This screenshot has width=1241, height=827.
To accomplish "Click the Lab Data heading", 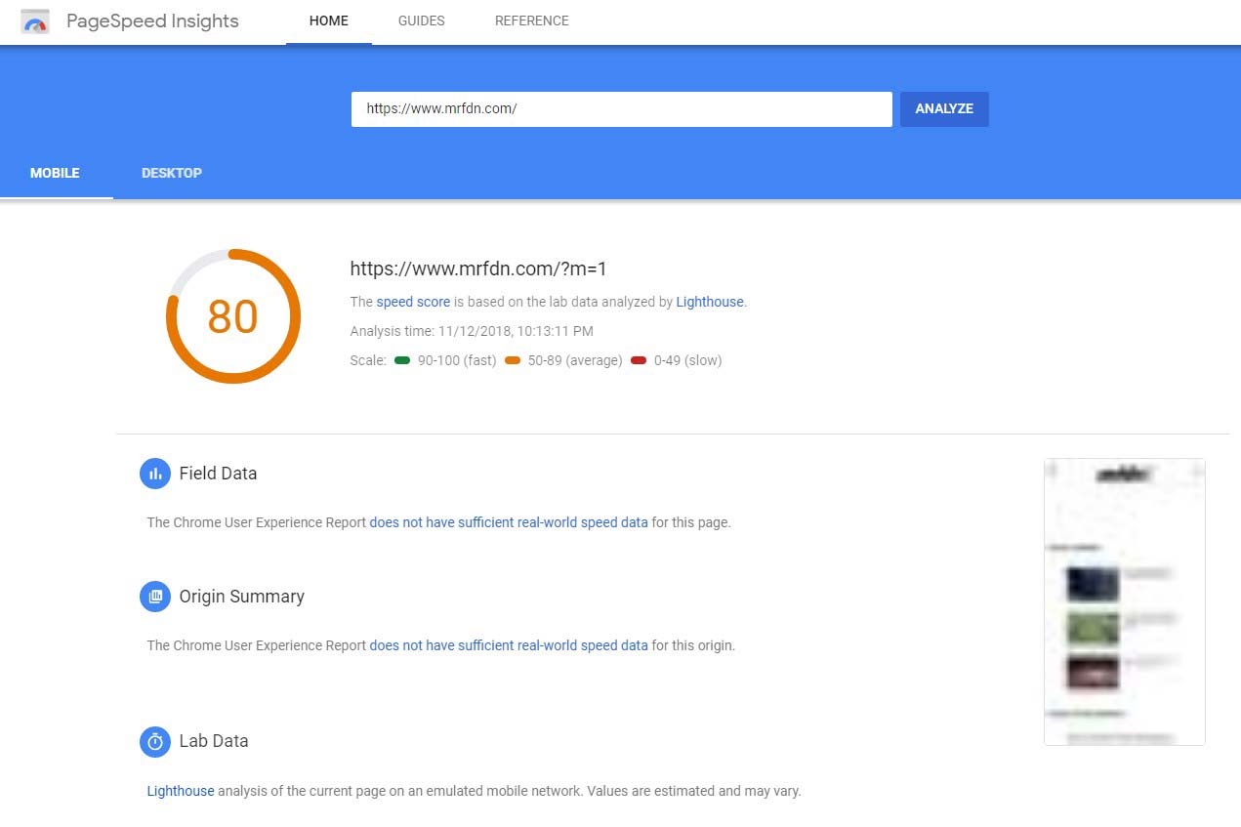I will pyautogui.click(x=214, y=741).
